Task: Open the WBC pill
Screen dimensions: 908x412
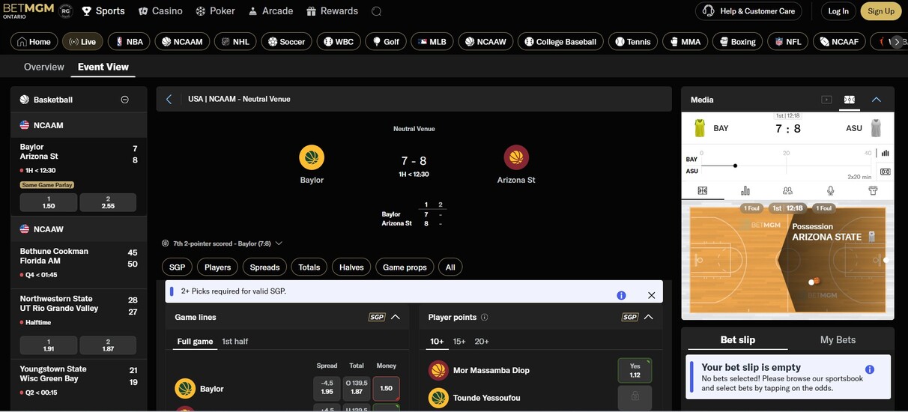Action: click(338, 42)
